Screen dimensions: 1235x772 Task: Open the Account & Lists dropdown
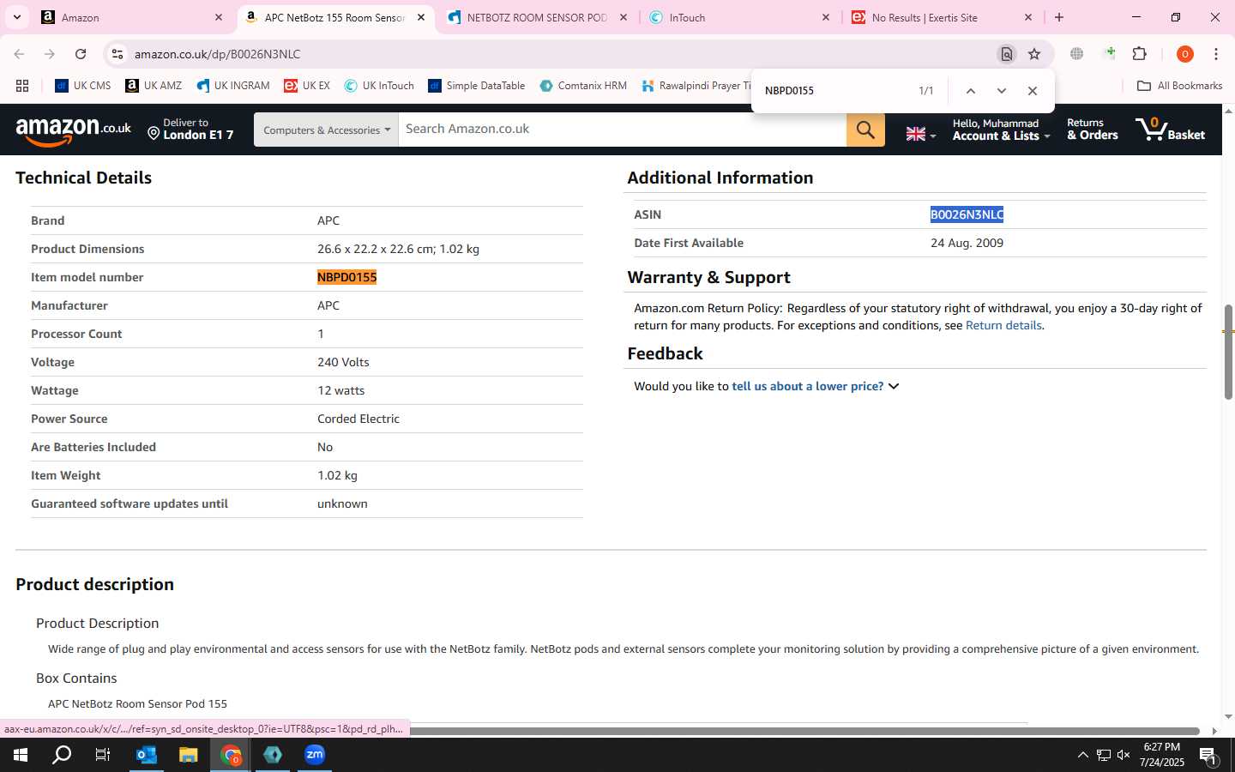[1000, 130]
